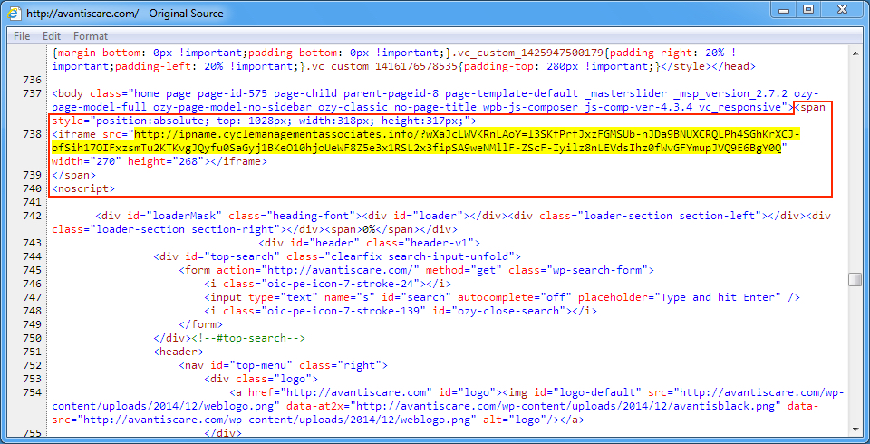Click line number 747
The width and height of the screenshot is (870, 444).
pos(31,297)
